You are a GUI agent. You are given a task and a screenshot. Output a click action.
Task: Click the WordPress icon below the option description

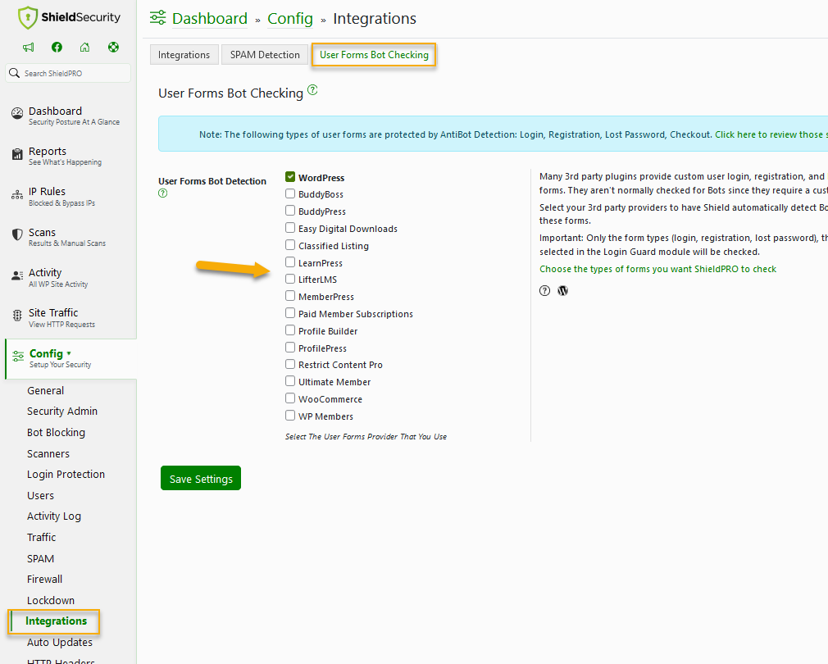562,290
